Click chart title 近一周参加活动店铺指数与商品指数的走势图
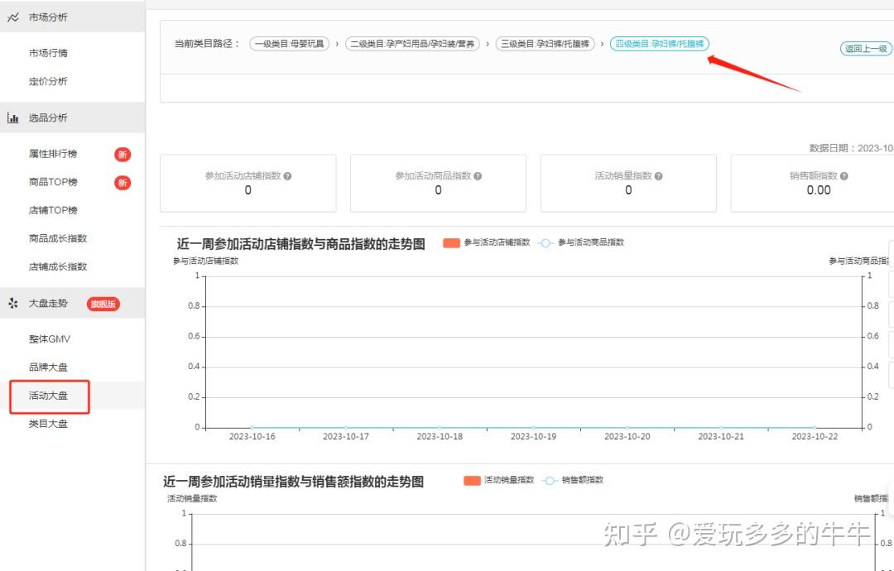The width and height of the screenshot is (894, 571). pos(301,244)
